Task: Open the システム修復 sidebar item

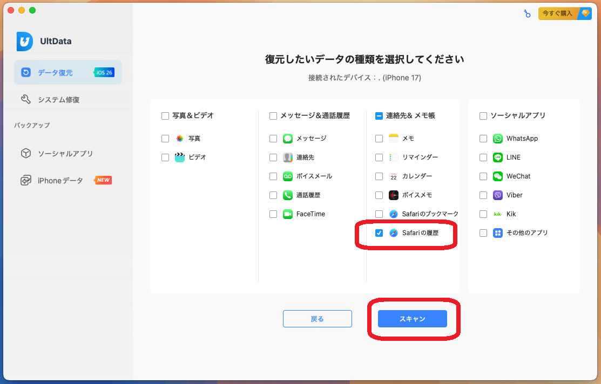Action: pos(68,100)
